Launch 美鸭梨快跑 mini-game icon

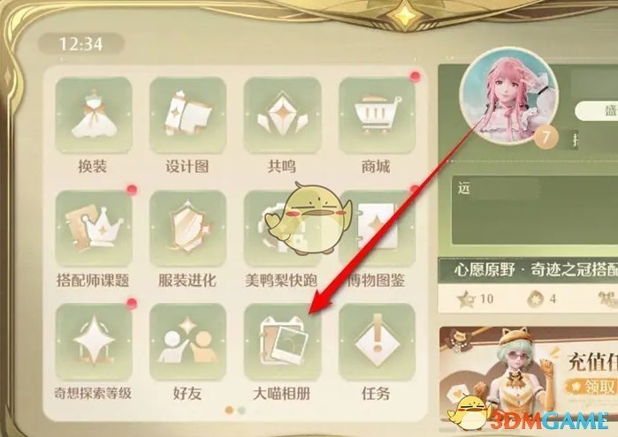pos(282,229)
